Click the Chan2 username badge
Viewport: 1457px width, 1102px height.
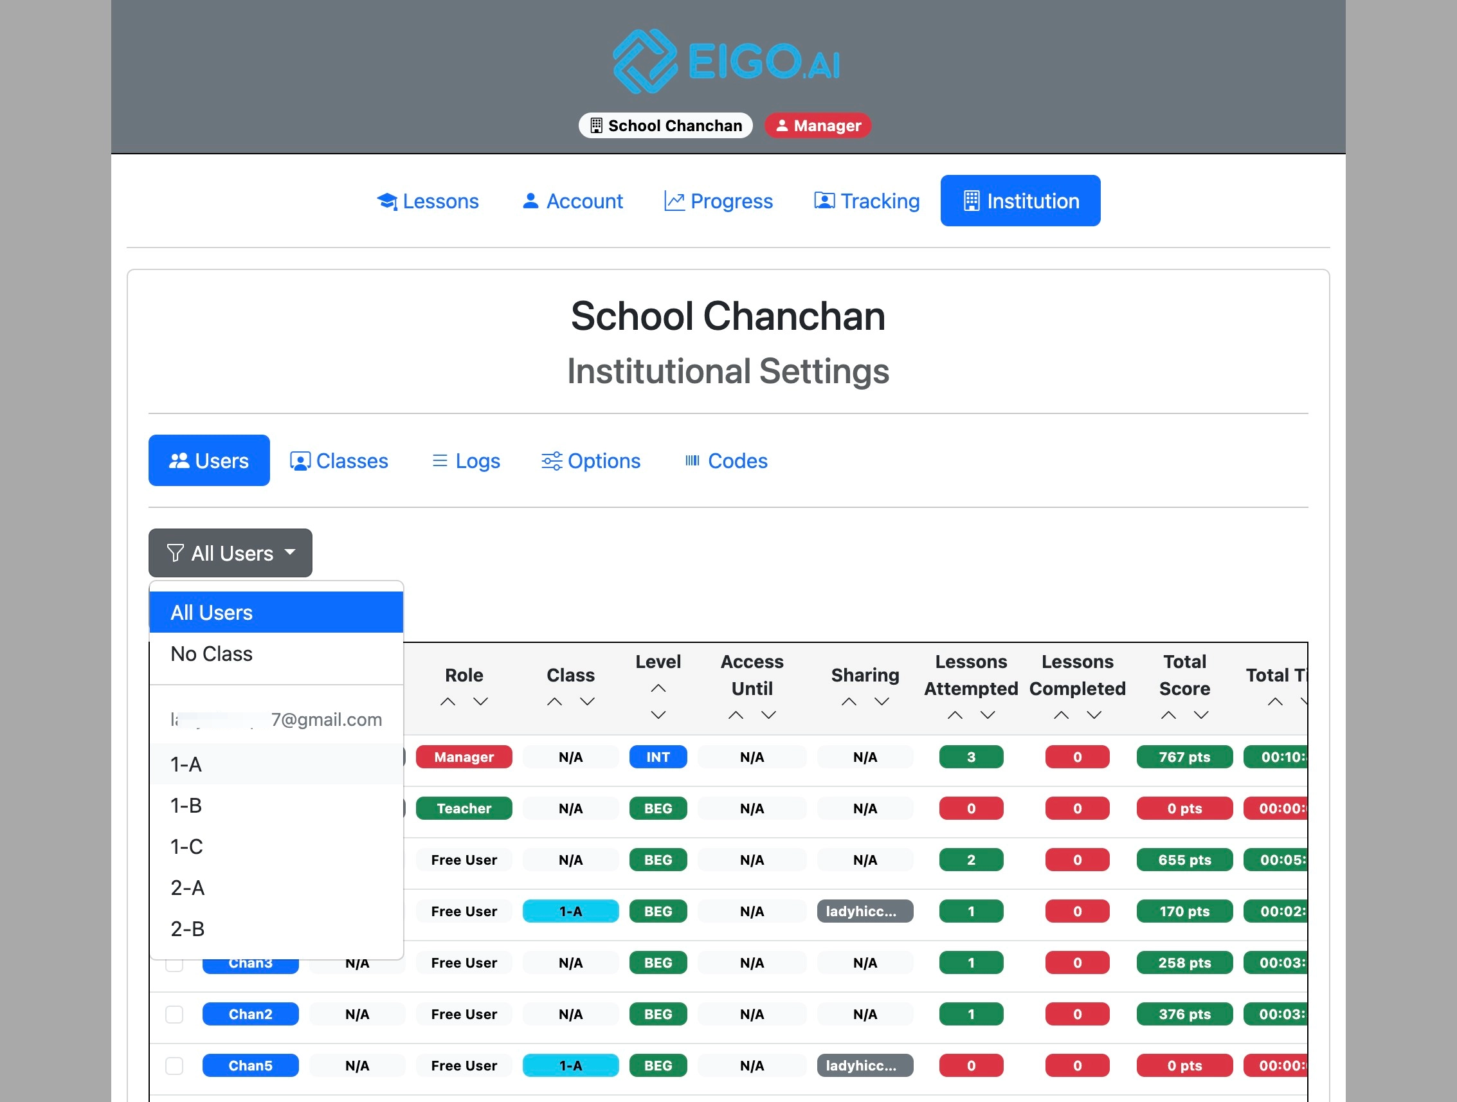click(250, 1015)
